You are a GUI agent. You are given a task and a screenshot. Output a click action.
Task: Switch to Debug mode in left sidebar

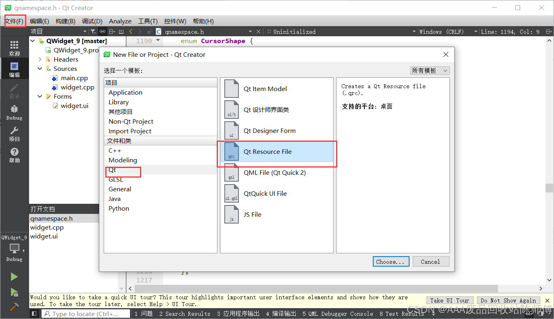click(x=14, y=112)
